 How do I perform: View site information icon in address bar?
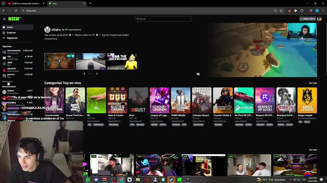[x=23, y=11]
